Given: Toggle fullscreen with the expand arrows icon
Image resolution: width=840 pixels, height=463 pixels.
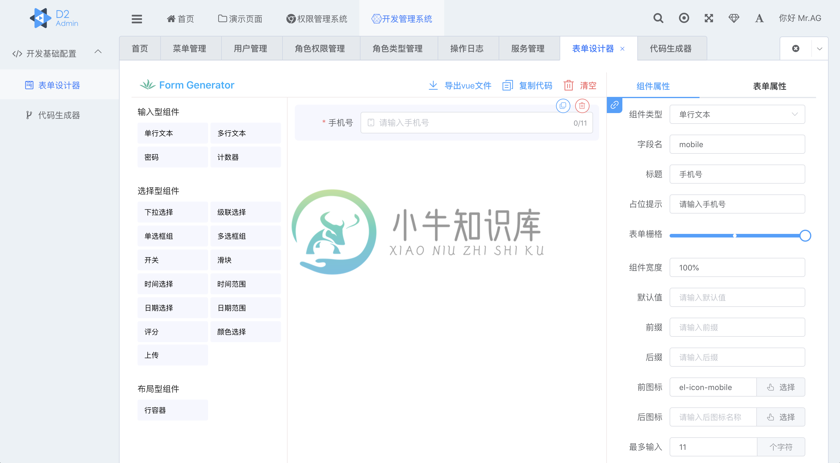Looking at the screenshot, I should tap(708, 18).
